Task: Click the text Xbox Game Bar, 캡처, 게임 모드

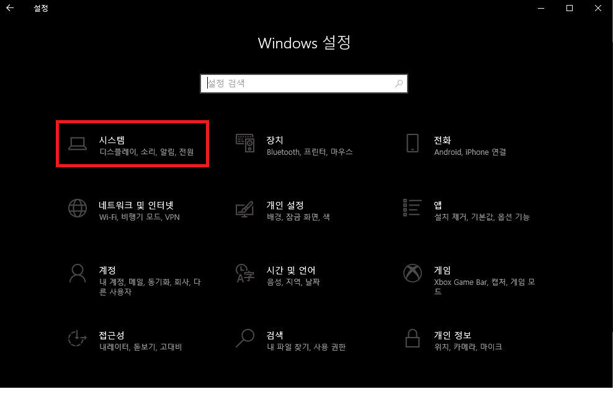Action: [485, 287]
